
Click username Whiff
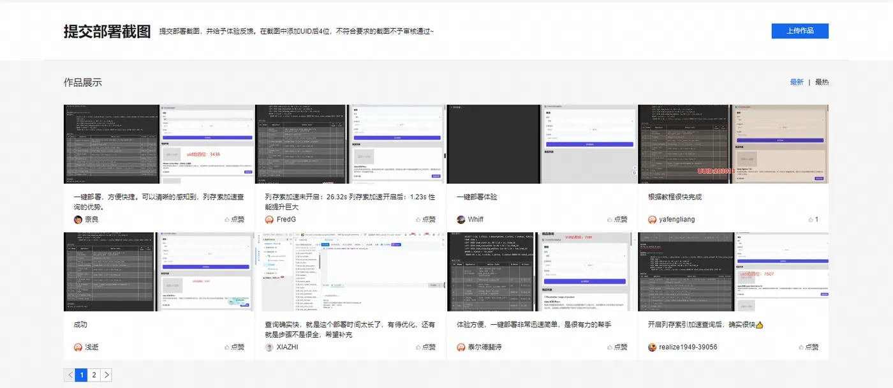(476, 220)
